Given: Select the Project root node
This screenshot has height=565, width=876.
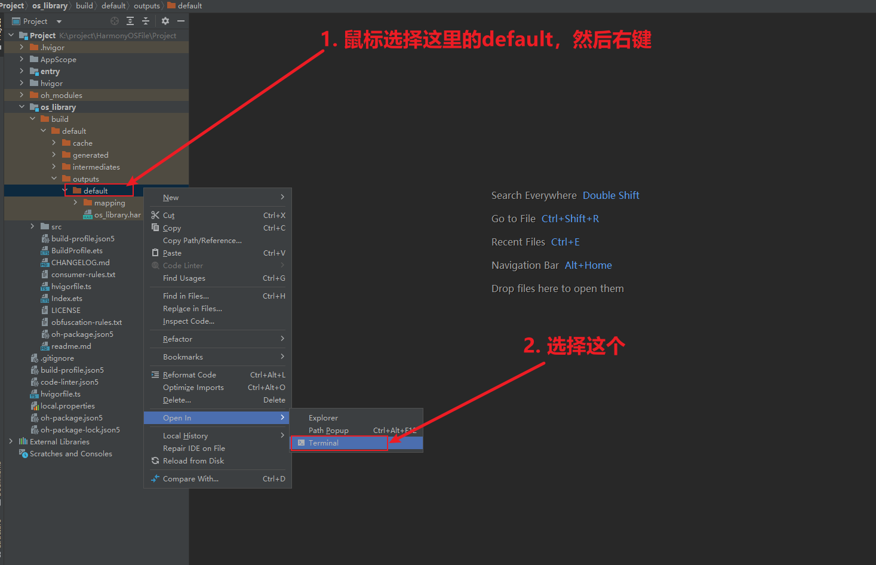Looking at the screenshot, I should (x=96, y=35).
